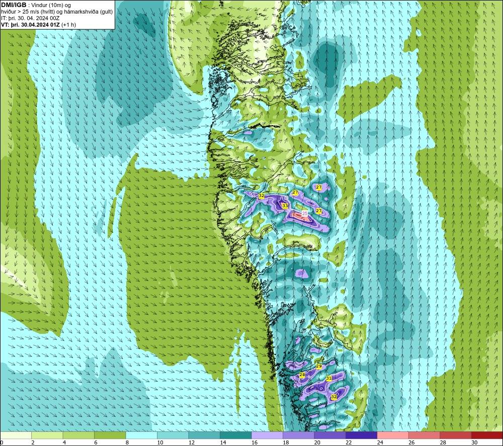Click the DMI/IGB title text
Viewport: 503px width, 446px height.
14,5
